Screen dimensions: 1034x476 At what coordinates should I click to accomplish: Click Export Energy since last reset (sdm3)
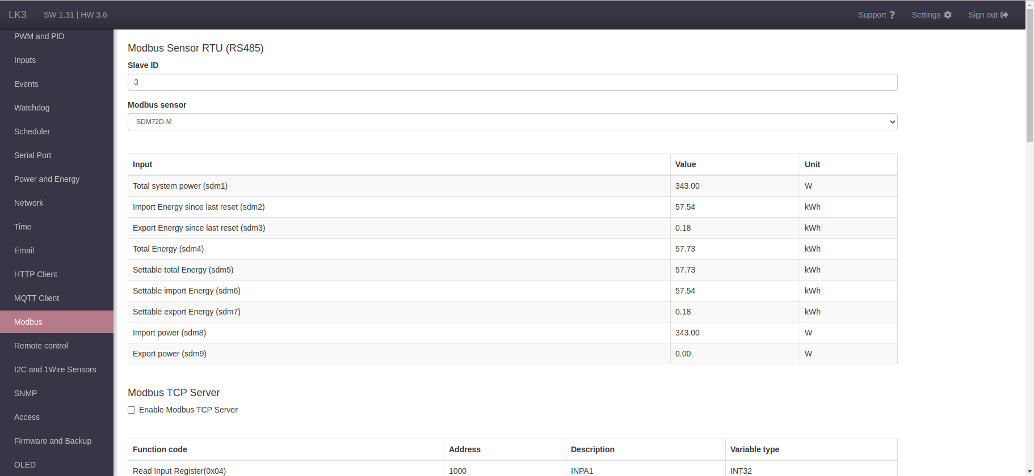tap(199, 228)
